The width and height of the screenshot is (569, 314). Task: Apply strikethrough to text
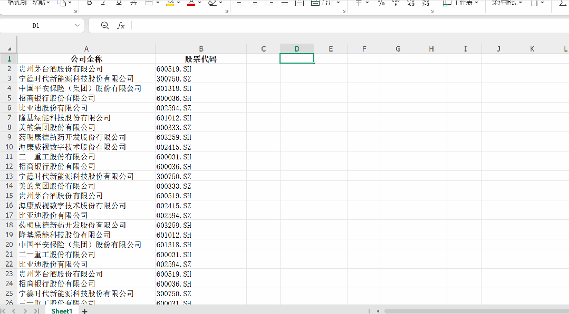pos(133,3)
